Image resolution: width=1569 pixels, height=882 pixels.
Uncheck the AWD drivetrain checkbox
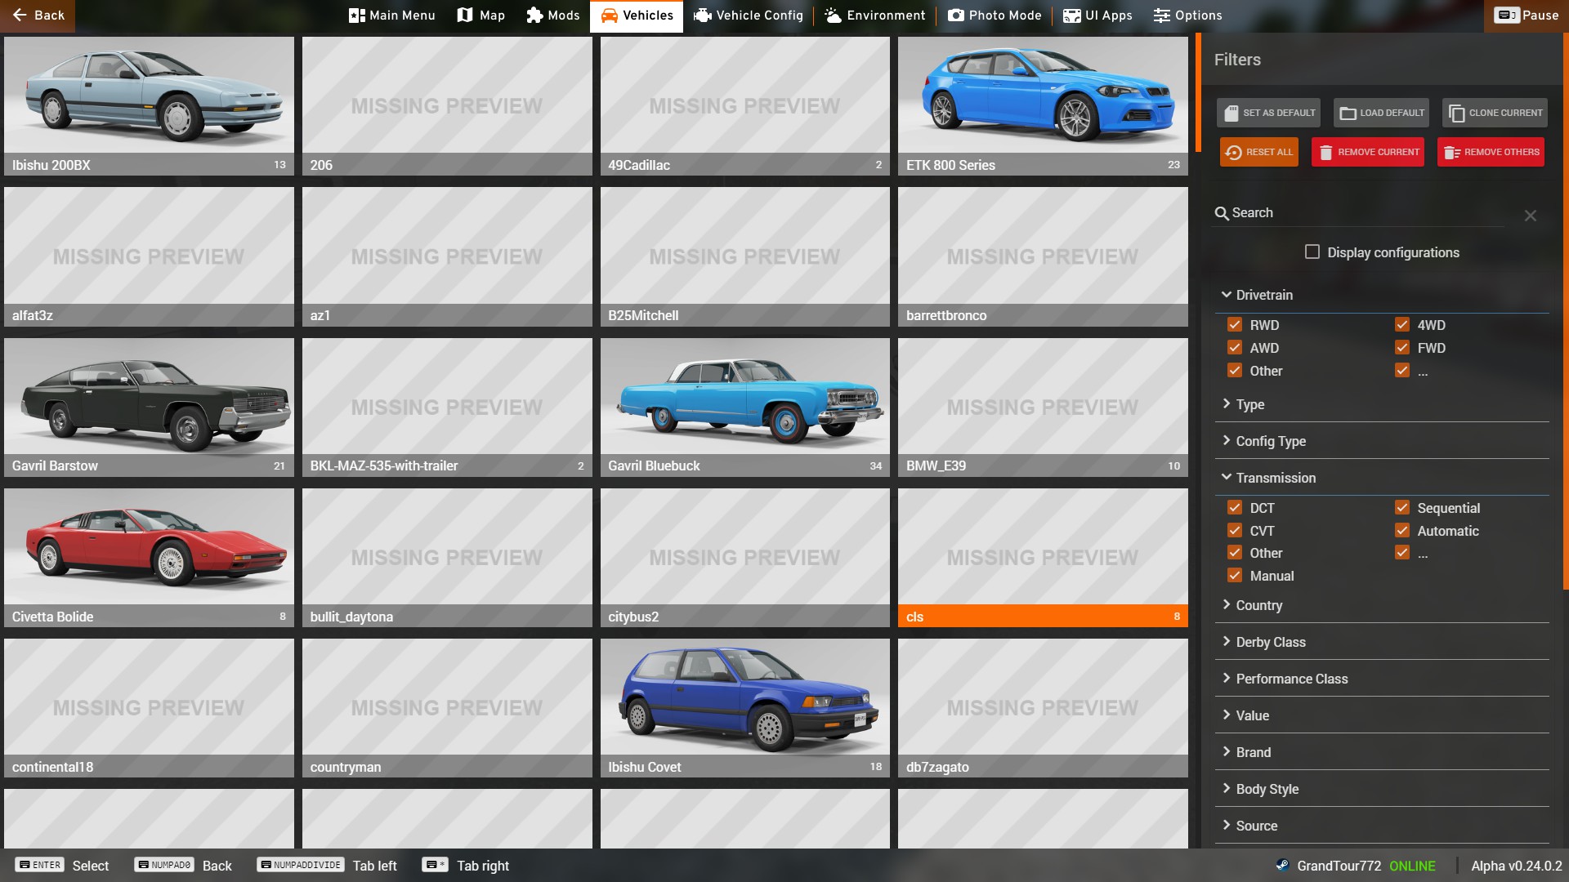pos(1235,348)
